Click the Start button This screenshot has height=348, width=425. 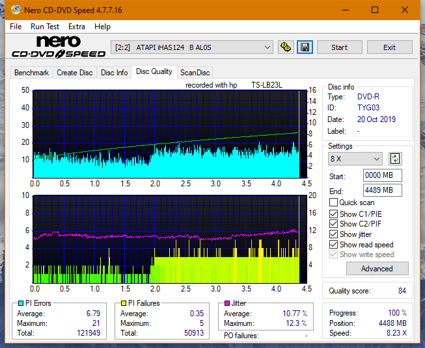[x=339, y=47]
